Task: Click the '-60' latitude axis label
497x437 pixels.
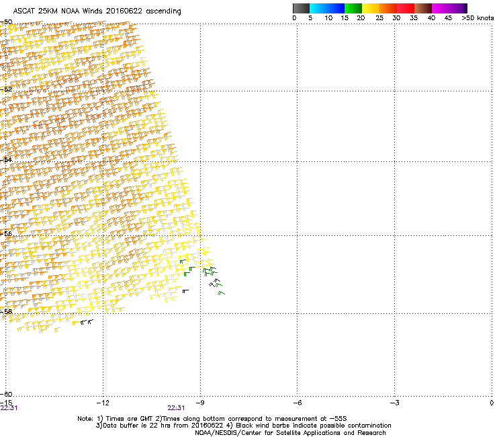Action: tap(6, 394)
